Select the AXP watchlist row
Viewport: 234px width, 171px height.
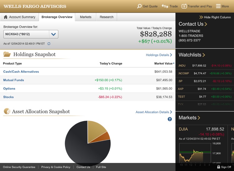pyautogui.click(x=205, y=89)
